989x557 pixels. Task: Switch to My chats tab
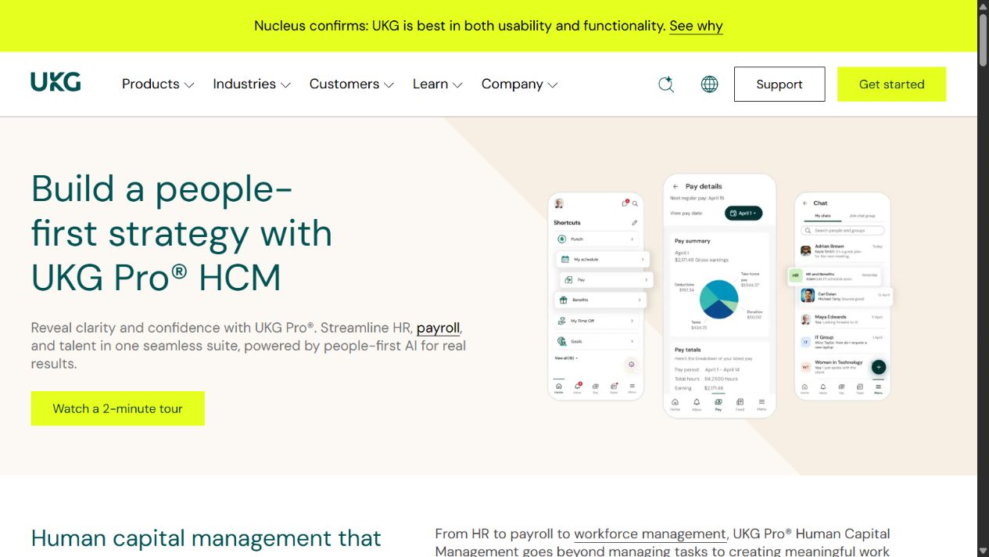click(822, 216)
